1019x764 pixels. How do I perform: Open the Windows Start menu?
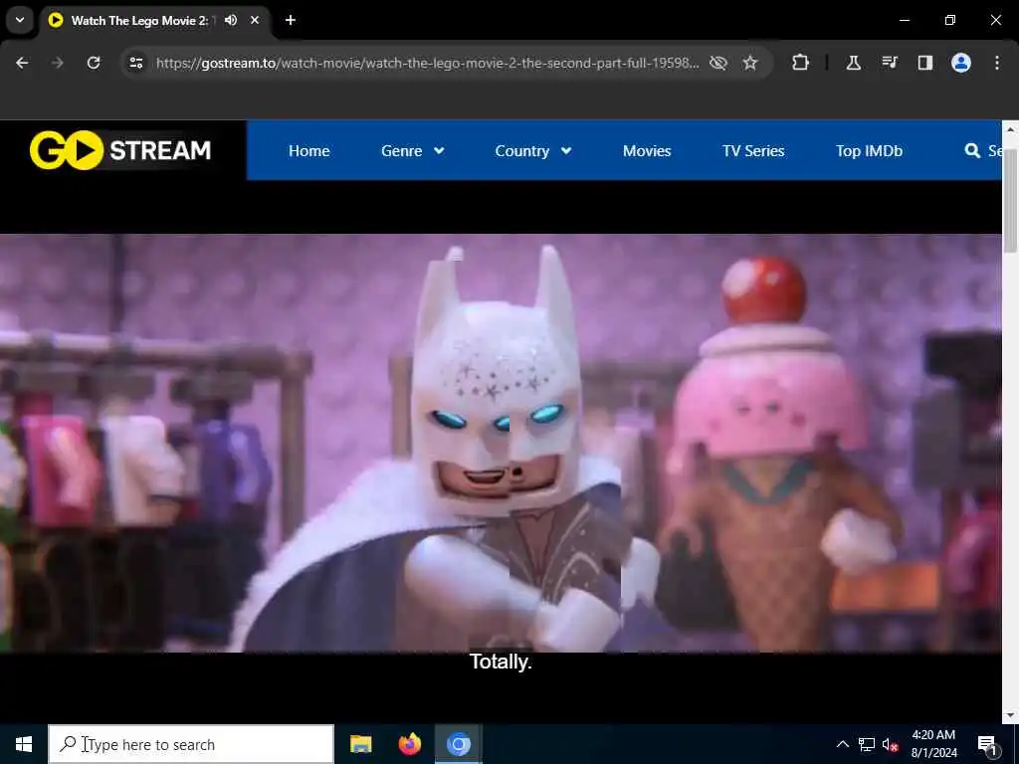pos(24,744)
